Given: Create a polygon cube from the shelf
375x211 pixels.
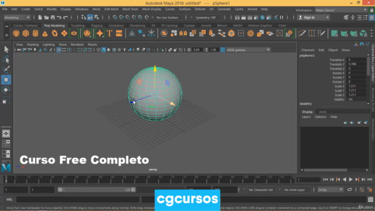Looking at the screenshot, I should [x=26, y=33].
